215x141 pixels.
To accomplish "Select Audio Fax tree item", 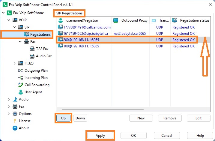I will coord(44,56).
